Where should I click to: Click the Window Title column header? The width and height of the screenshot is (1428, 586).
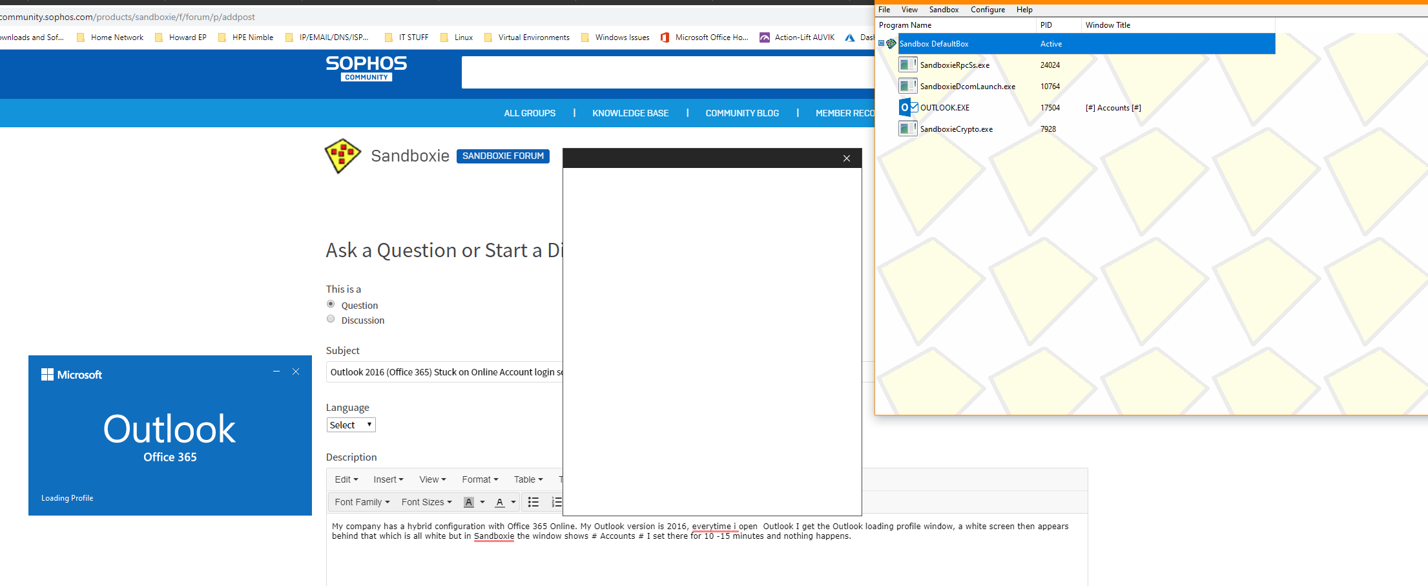(1178, 25)
